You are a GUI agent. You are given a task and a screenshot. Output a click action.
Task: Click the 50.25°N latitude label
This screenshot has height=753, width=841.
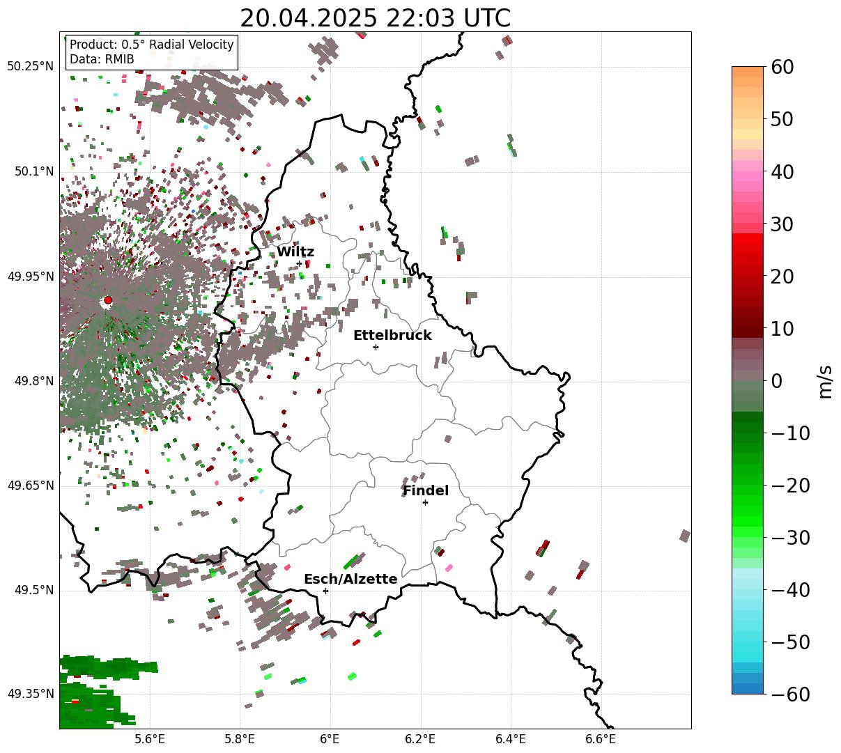[x=31, y=67]
